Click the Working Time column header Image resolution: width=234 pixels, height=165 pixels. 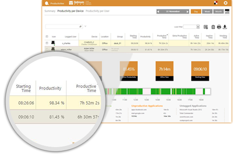pyautogui.click(x=223, y=37)
